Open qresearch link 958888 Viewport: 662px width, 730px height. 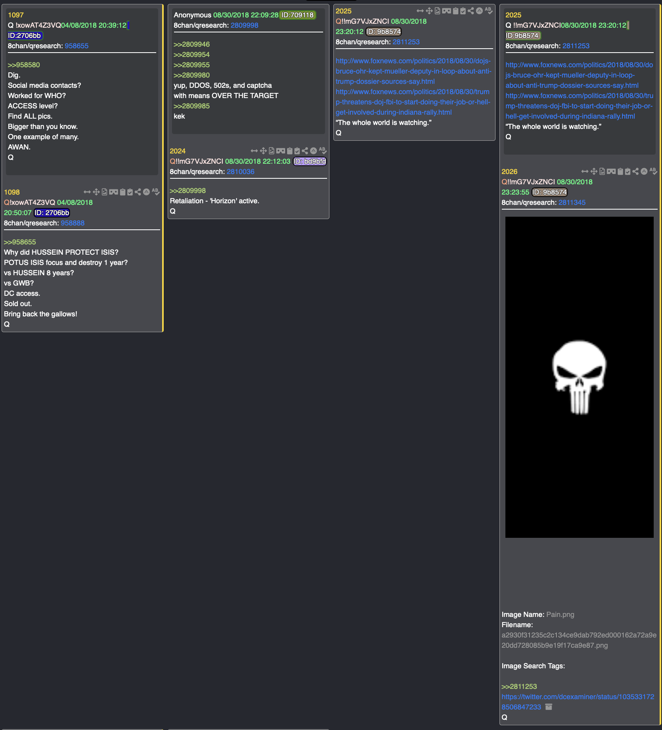pyautogui.click(x=72, y=223)
